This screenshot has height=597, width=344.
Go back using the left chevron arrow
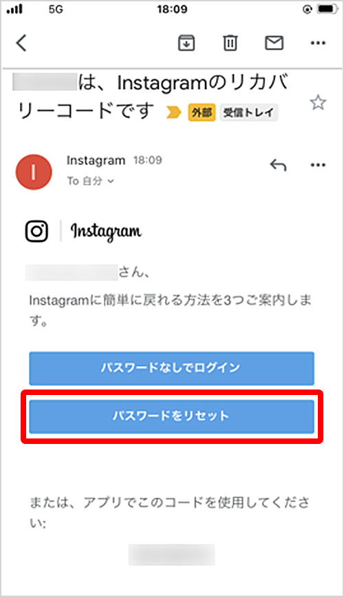click(x=21, y=43)
